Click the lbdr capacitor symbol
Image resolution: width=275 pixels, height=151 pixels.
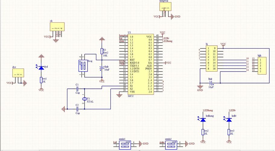click(212, 83)
